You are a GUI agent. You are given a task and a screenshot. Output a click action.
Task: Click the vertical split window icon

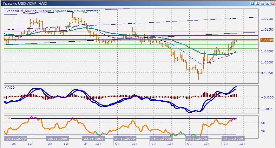point(257,3)
